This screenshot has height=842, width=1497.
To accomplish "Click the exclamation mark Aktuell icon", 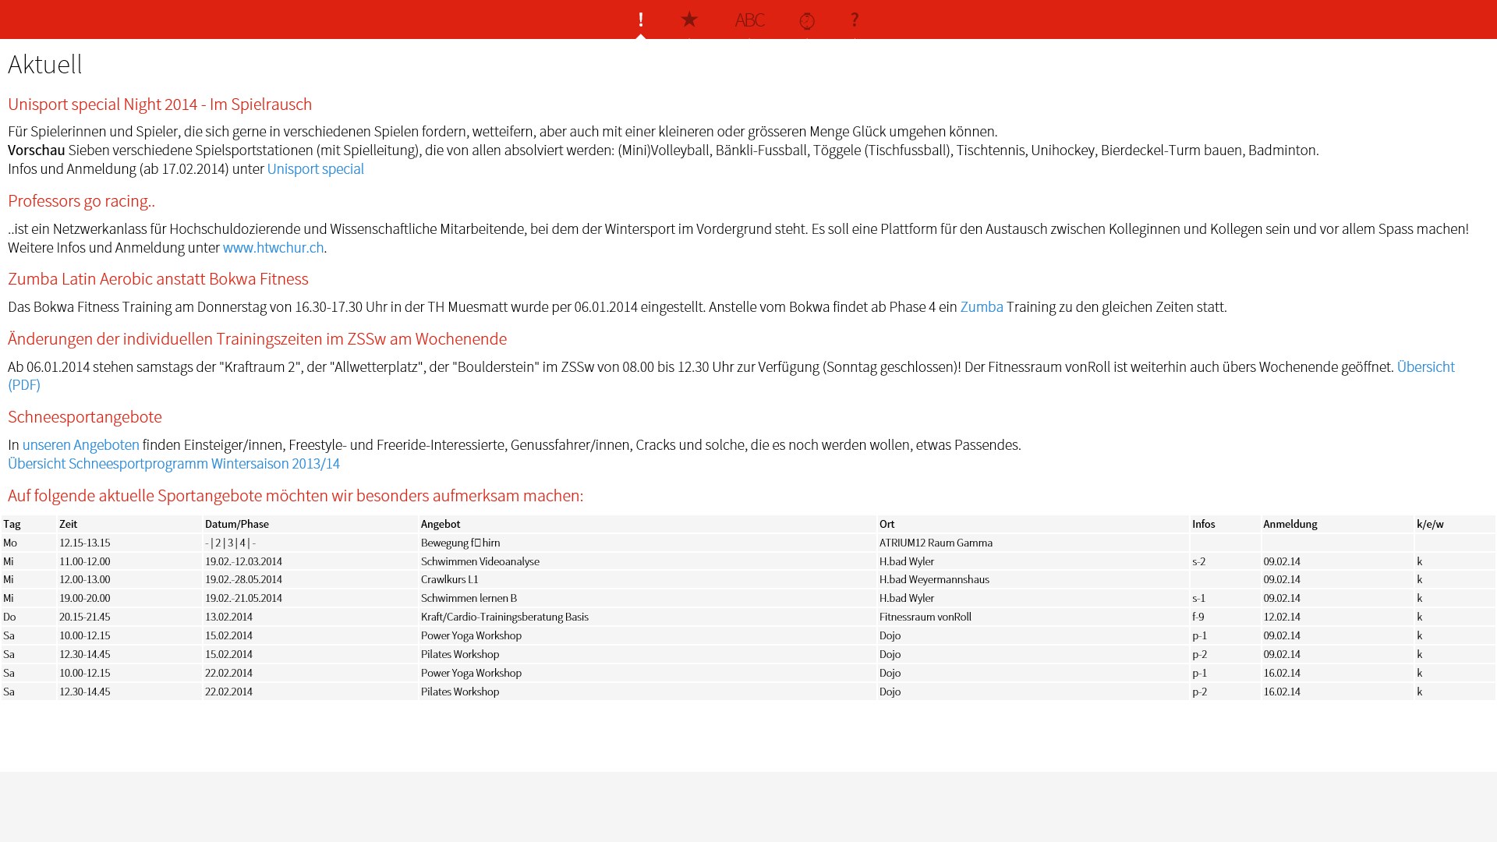I will point(640,19).
